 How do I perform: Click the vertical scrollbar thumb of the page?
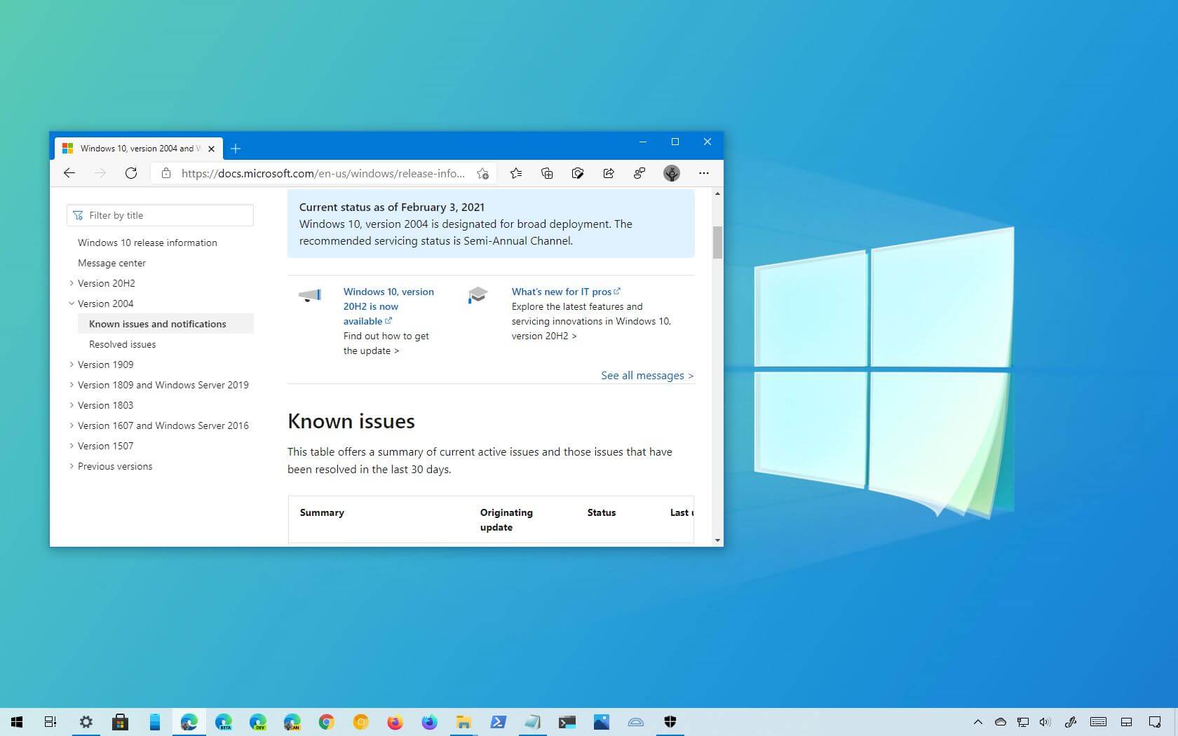pos(717,243)
